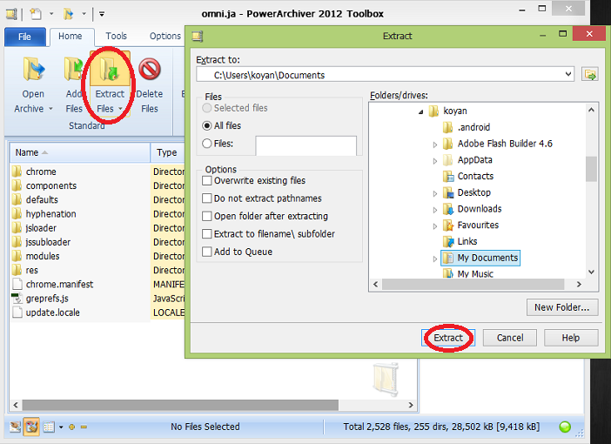Expand the My Documents folder node
Screen dimensions: 611x444
tap(435, 259)
